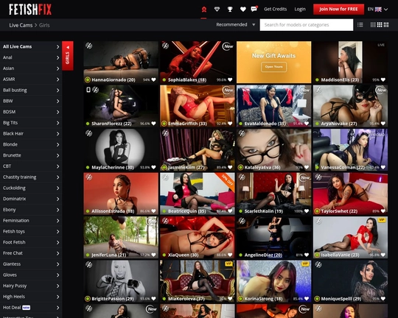Image resolution: width=398 pixels, height=318 pixels.
Task: Click Join Now for FREE button
Action: pos(338,10)
